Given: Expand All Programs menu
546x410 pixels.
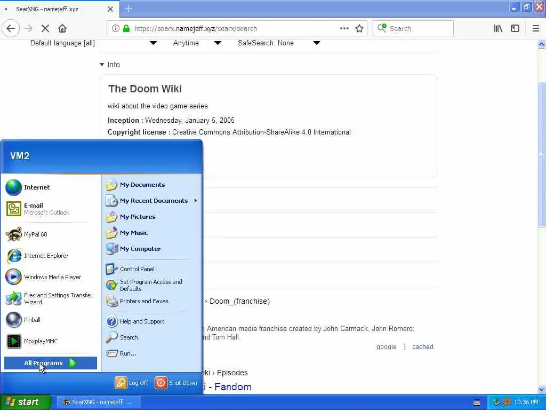Looking at the screenshot, I should tap(51, 363).
